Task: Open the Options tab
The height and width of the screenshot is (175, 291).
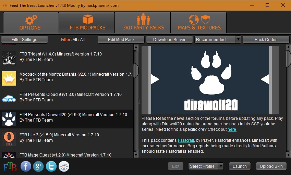Action: click(x=31, y=22)
